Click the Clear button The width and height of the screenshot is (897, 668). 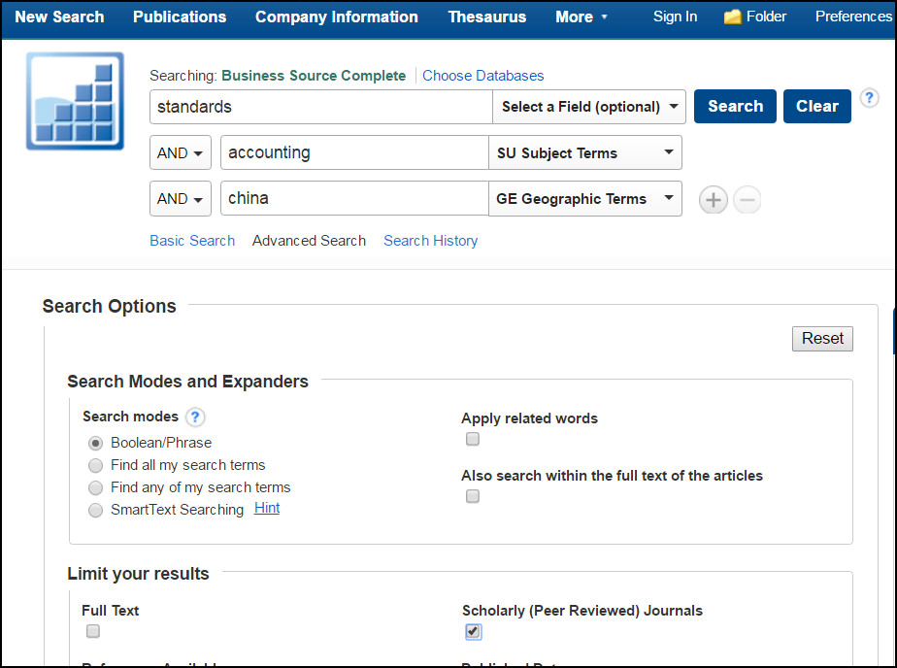point(817,107)
